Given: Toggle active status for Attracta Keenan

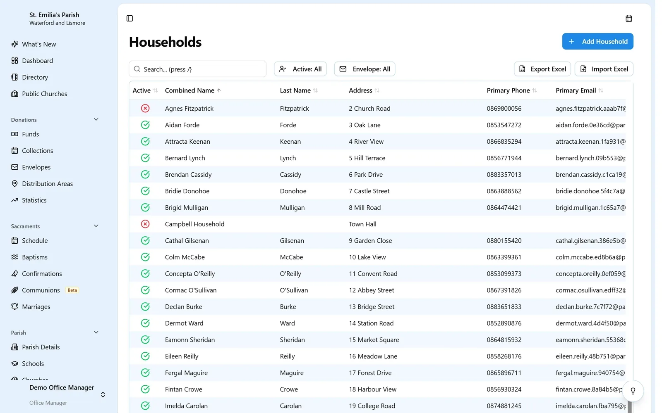Looking at the screenshot, I should coord(145,141).
